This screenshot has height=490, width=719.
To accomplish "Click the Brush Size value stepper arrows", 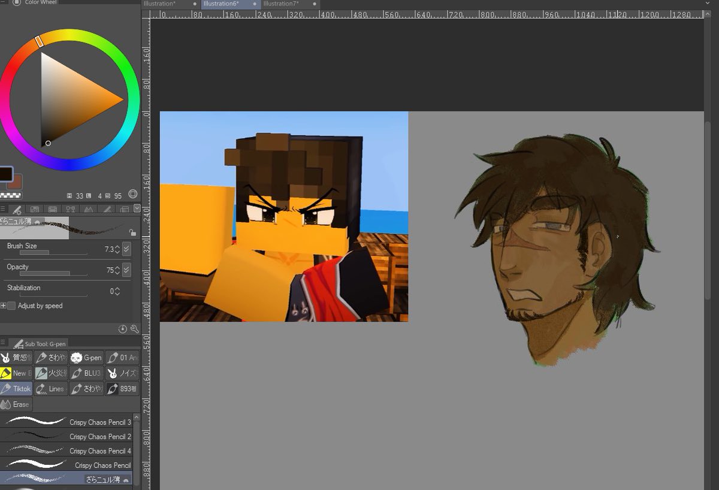I will pos(117,249).
